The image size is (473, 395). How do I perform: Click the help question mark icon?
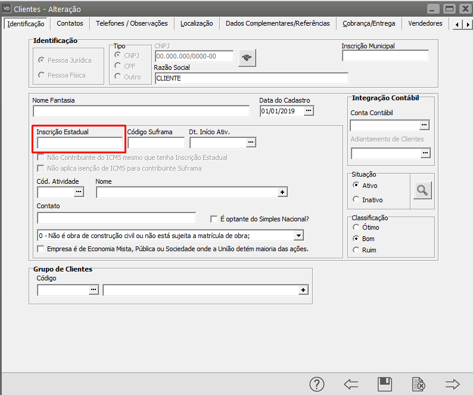[317, 384]
